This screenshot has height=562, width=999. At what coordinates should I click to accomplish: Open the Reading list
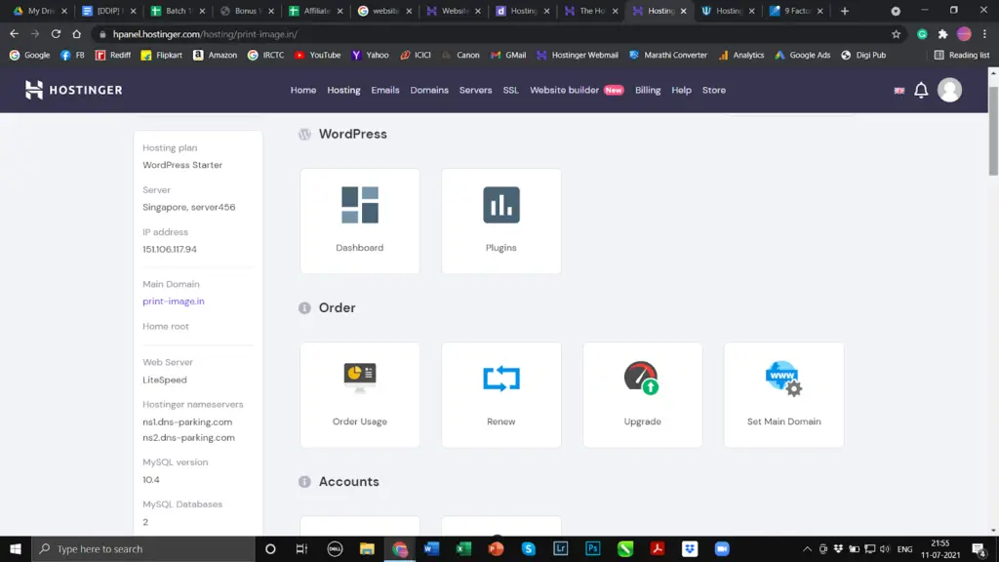click(x=962, y=55)
